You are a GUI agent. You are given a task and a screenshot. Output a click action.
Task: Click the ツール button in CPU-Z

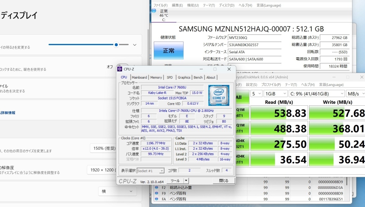pyautogui.click(x=175, y=180)
